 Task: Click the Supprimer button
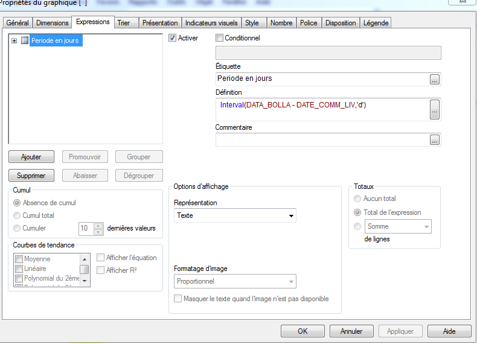coord(31,176)
